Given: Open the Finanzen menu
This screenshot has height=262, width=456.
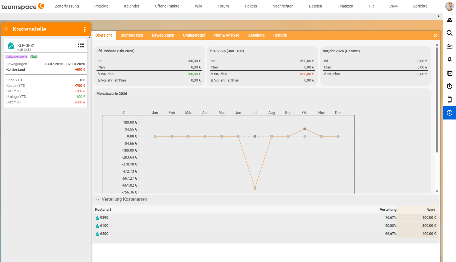Looking at the screenshot, I should coord(345,6).
